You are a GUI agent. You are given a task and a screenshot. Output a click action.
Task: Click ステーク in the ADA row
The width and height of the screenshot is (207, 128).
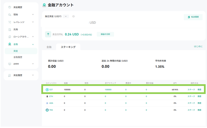(191, 103)
